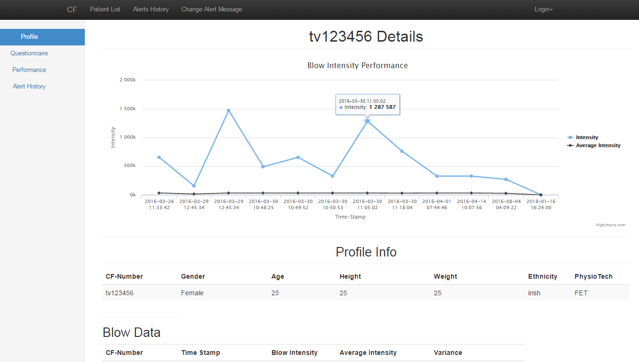Click the Highcharts.com credit link
The width and height of the screenshot is (639, 362).
[x=611, y=225]
